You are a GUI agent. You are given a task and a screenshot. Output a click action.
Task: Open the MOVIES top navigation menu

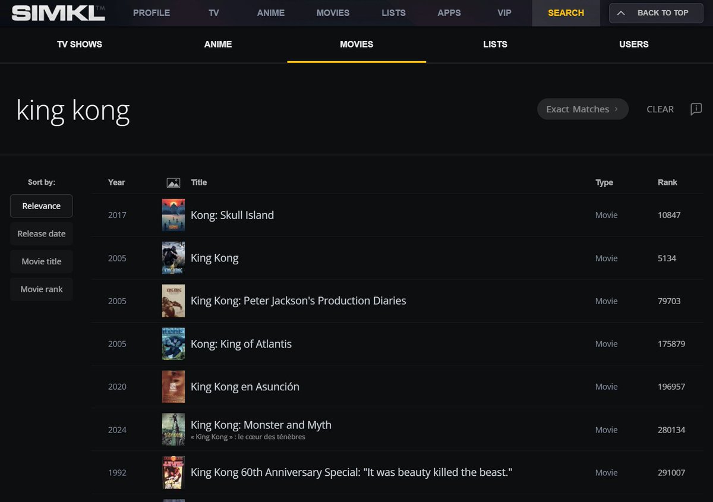pyautogui.click(x=333, y=13)
